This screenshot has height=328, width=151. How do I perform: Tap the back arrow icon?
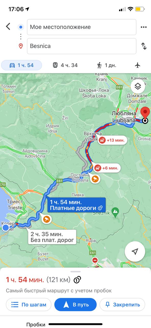pos(8,26)
